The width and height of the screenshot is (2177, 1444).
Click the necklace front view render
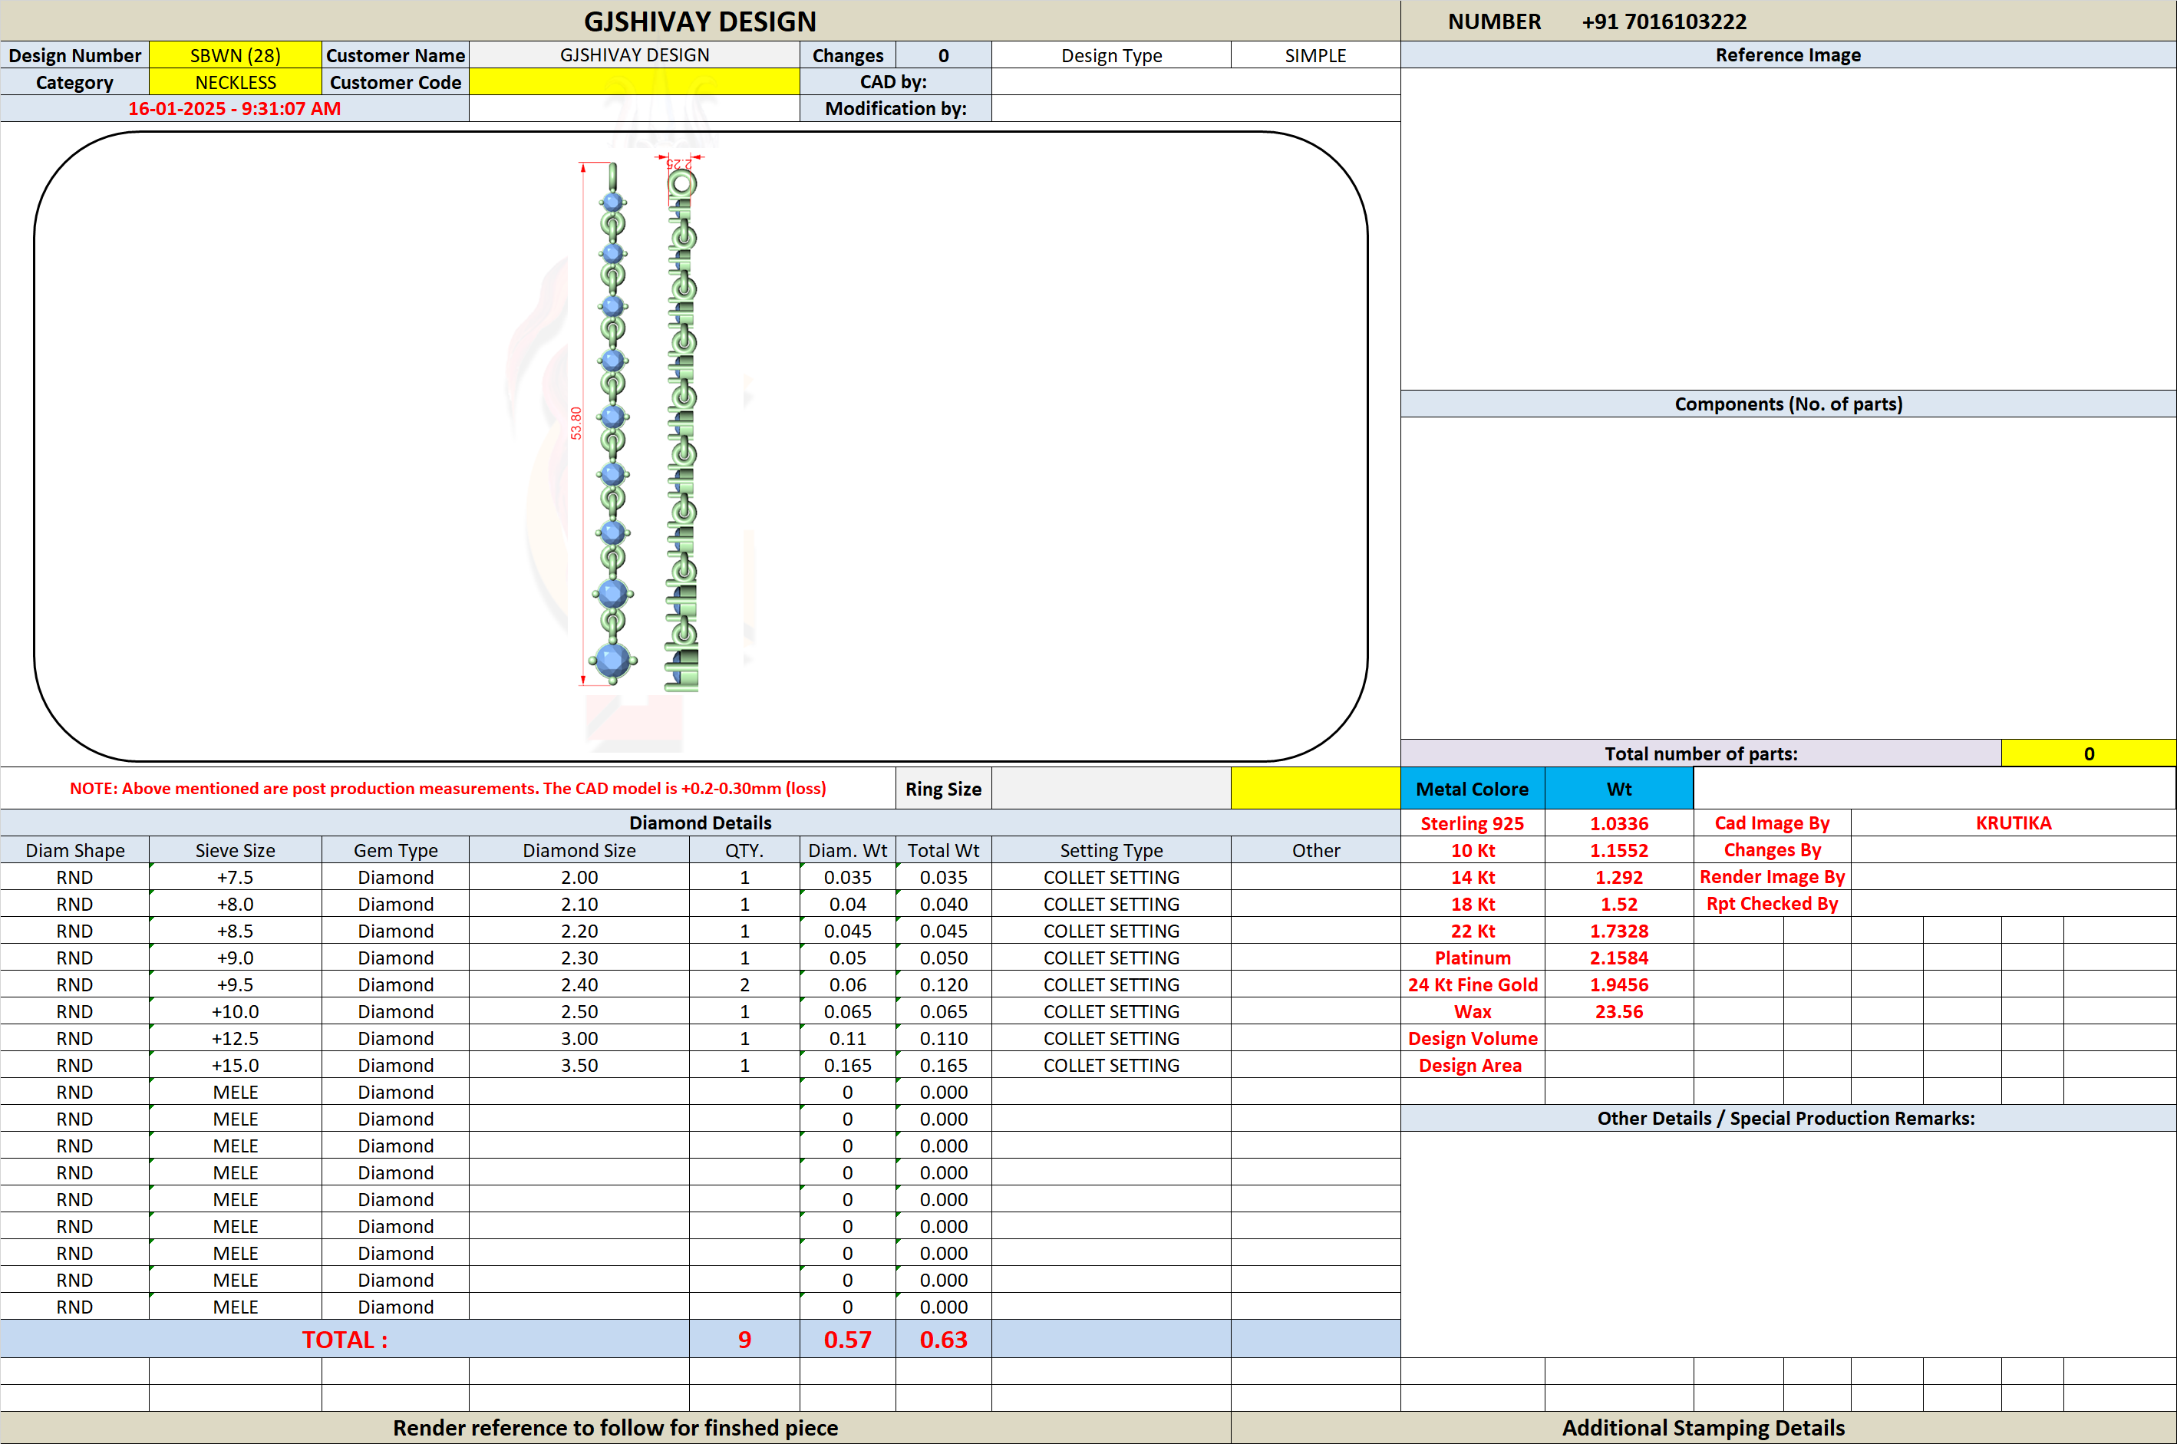[x=612, y=424]
